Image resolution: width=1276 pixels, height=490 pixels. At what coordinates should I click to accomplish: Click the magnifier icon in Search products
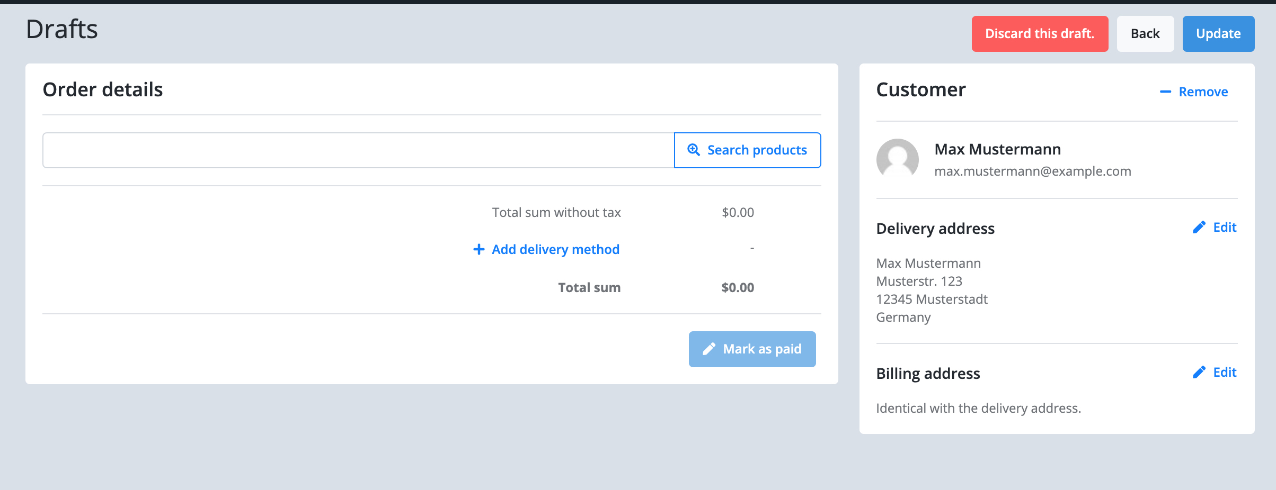694,150
